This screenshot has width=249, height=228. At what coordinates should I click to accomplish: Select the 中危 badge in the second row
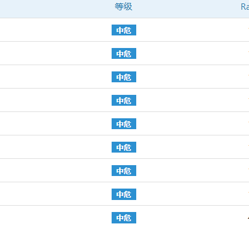tap(124, 53)
